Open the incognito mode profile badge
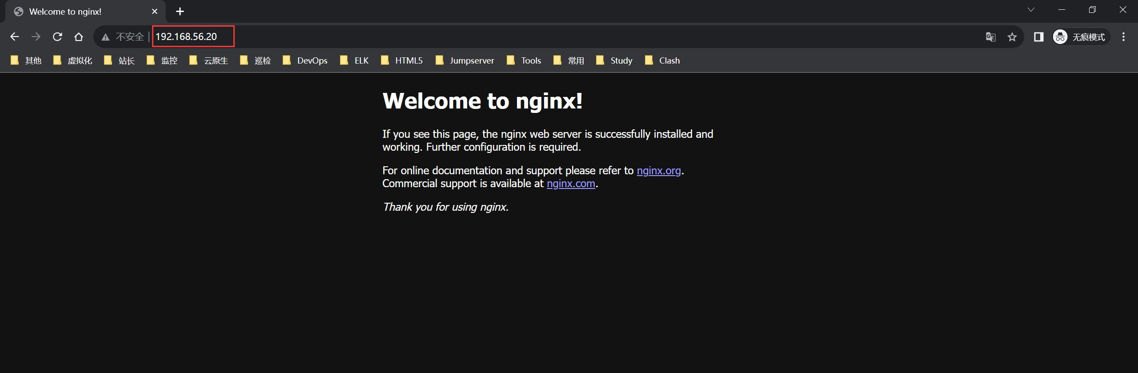1138x373 pixels. click(x=1081, y=37)
